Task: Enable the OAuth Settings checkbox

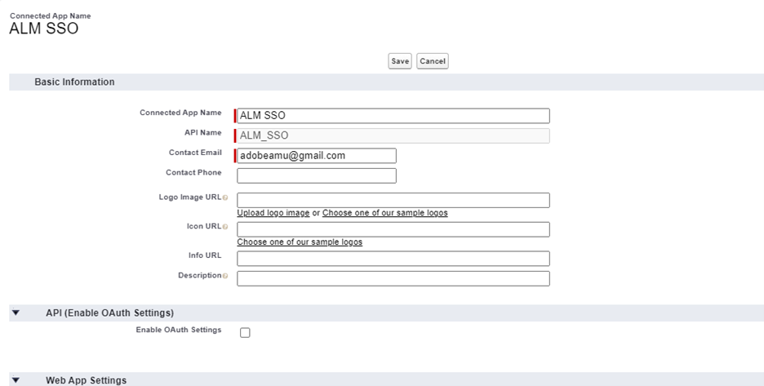Action: pyautogui.click(x=245, y=332)
